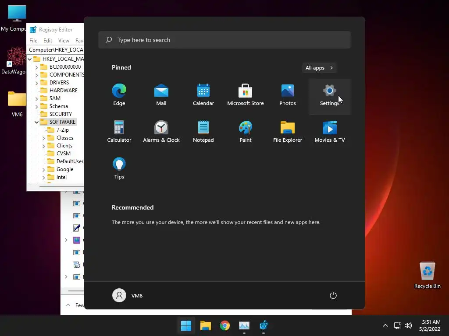
Task: Expand the Clients registry subkey
Action: click(x=43, y=146)
